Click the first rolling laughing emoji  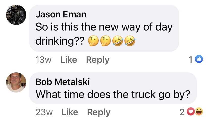117,41
